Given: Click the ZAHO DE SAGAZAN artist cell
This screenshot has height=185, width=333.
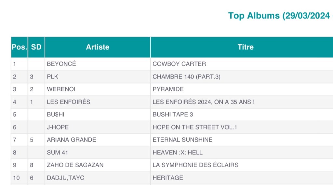Looking at the screenshot, I should [75, 165].
